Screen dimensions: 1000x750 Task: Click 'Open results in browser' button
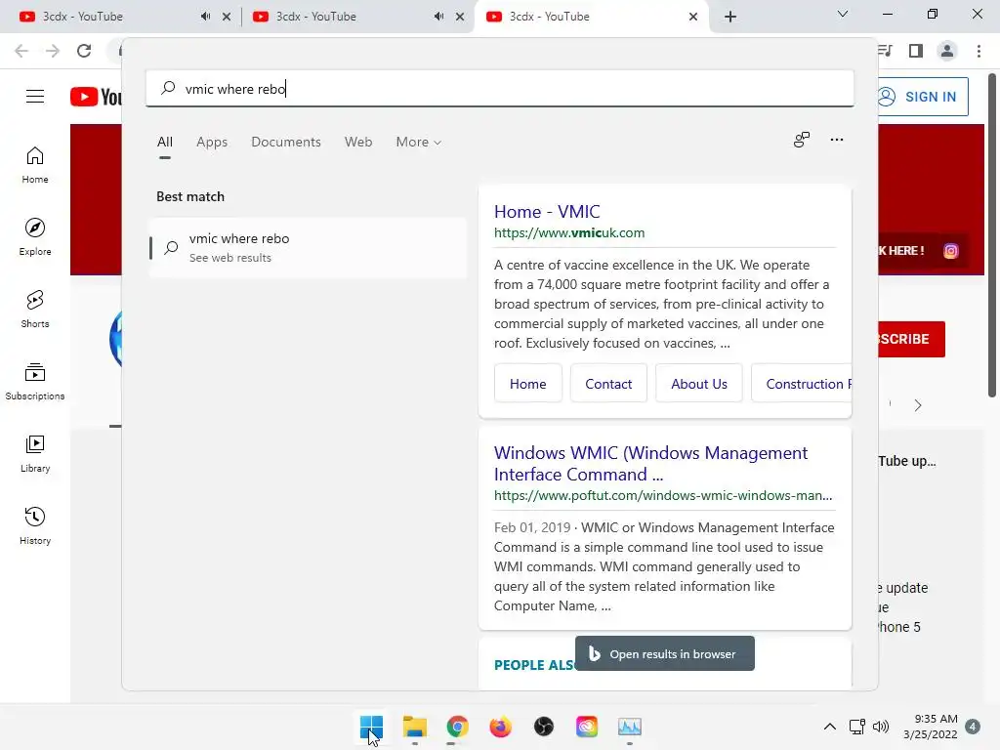pos(664,653)
